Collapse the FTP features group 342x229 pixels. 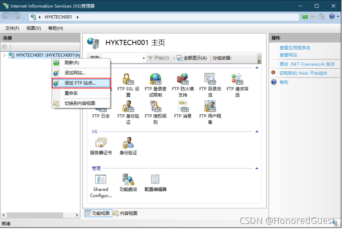coord(257,68)
